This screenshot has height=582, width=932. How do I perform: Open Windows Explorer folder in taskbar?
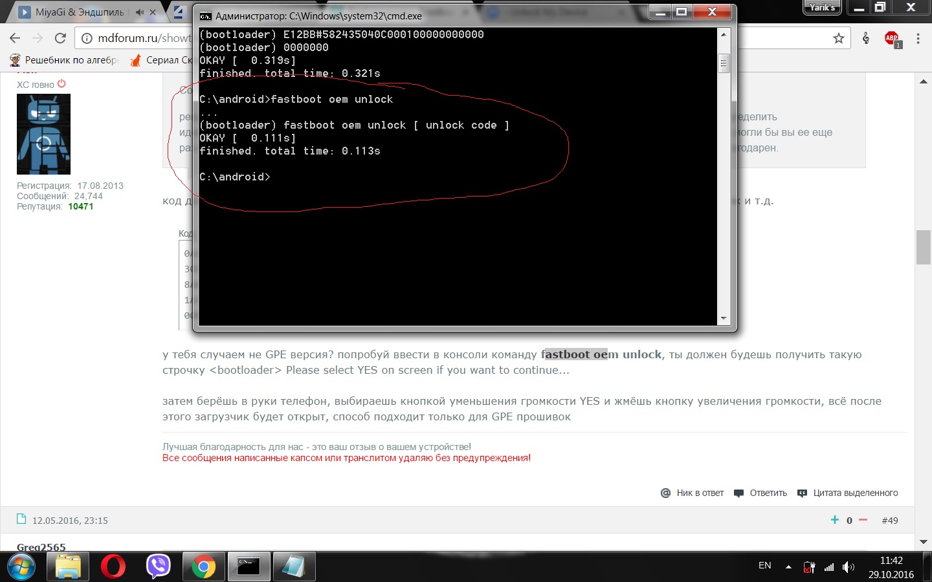tap(68, 567)
